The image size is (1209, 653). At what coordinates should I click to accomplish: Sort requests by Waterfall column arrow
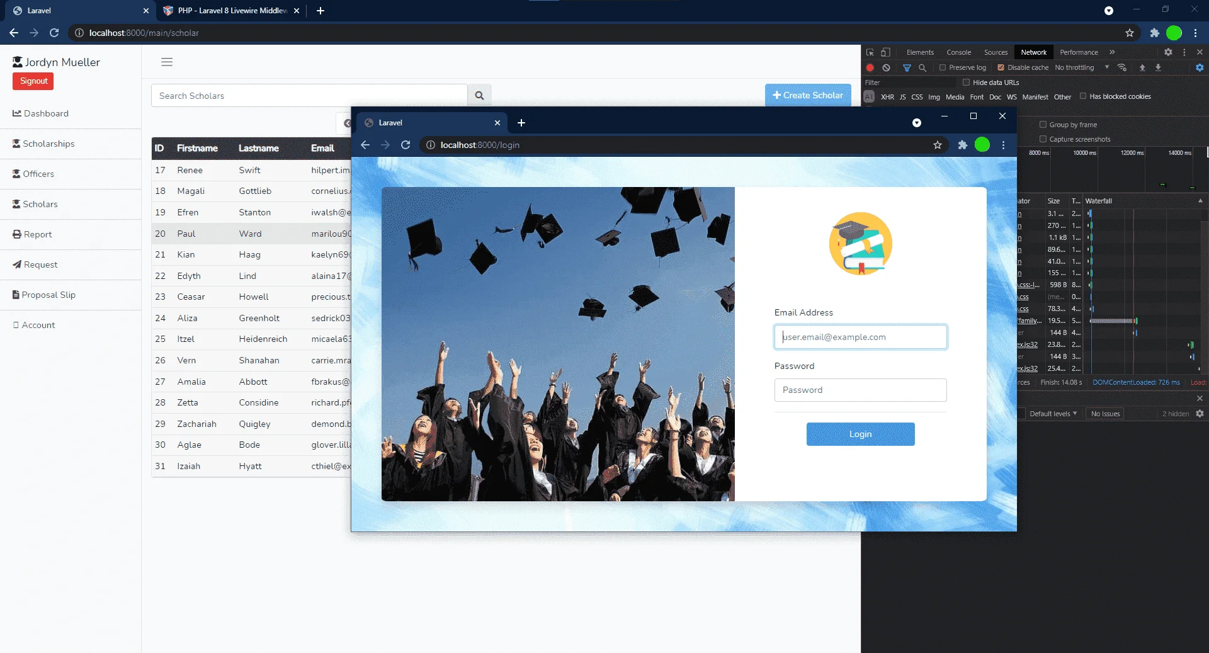(x=1200, y=201)
